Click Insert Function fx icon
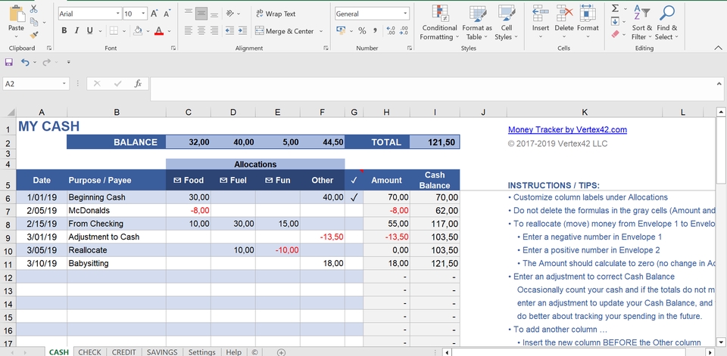 pyautogui.click(x=138, y=84)
